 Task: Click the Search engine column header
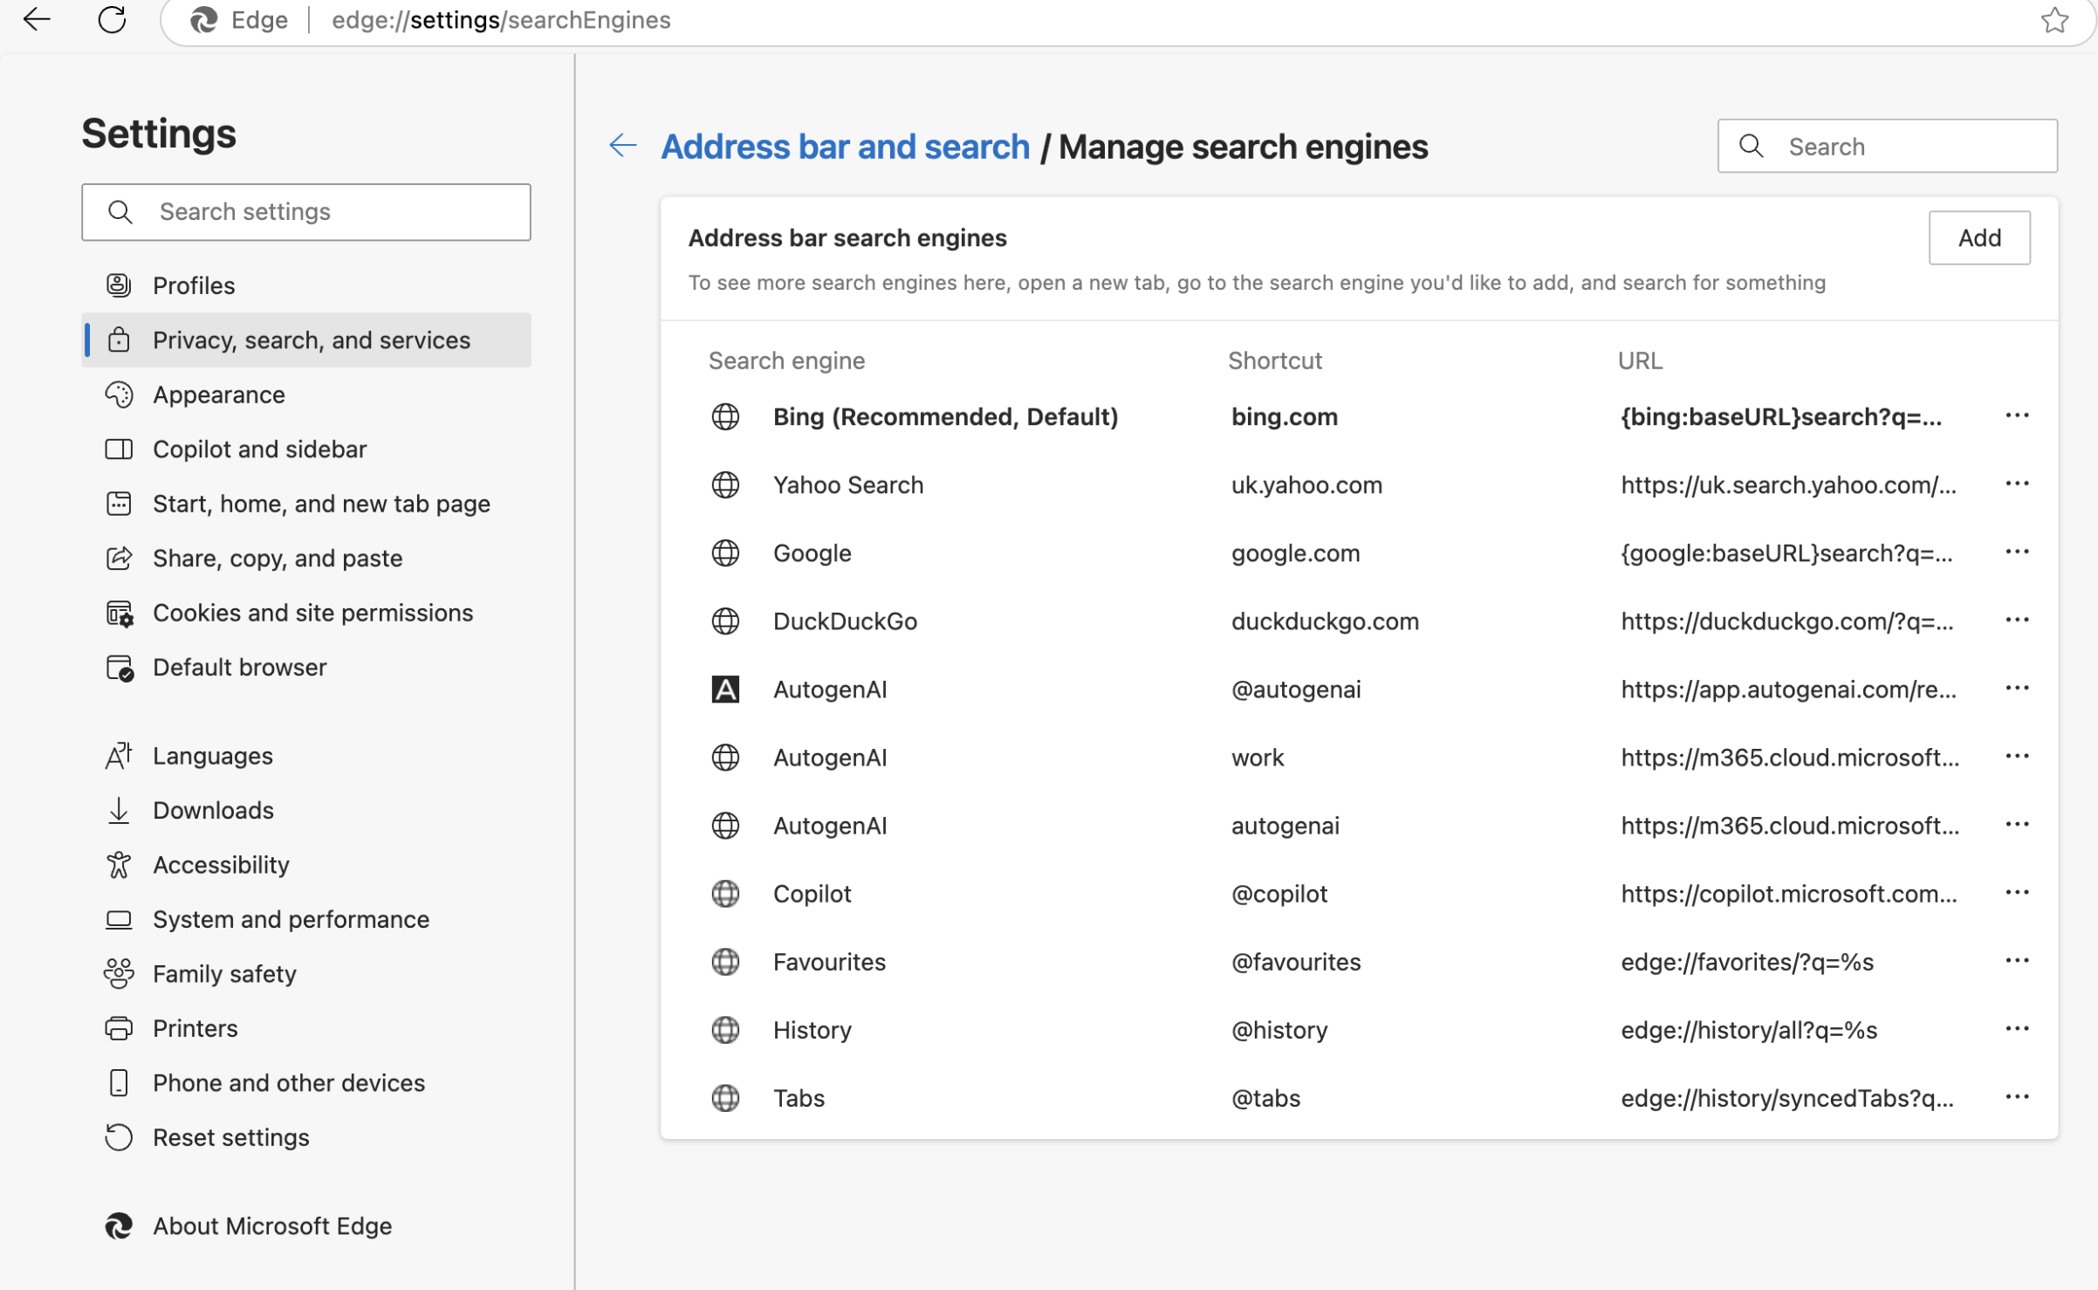pos(786,360)
